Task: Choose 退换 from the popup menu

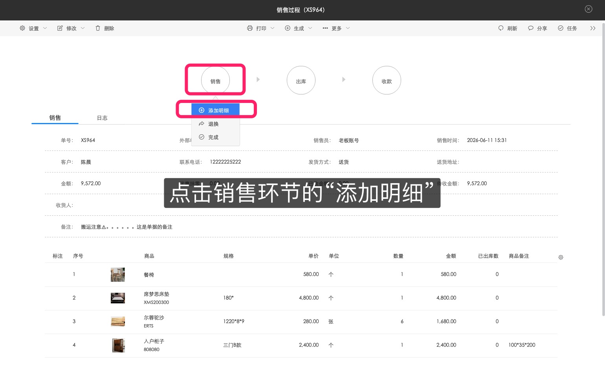Action: click(x=215, y=124)
